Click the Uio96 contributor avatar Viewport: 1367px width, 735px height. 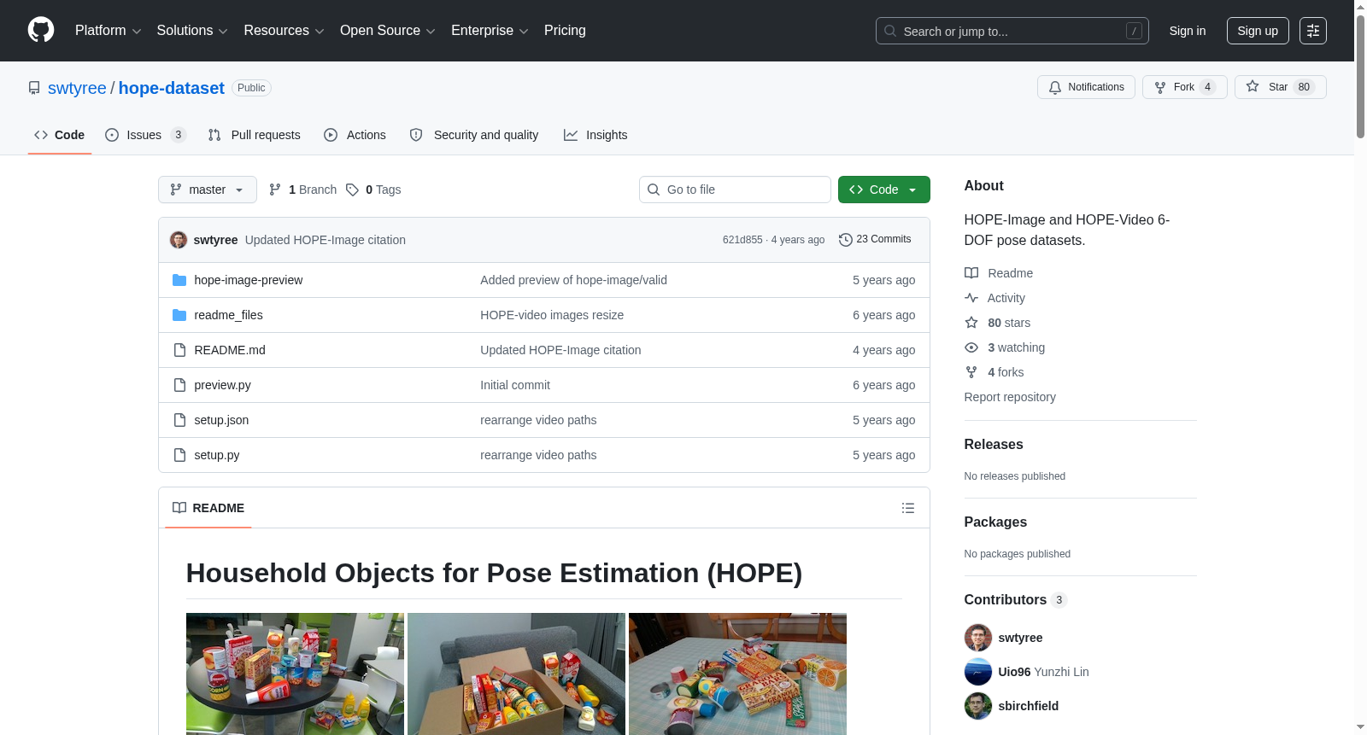click(978, 672)
